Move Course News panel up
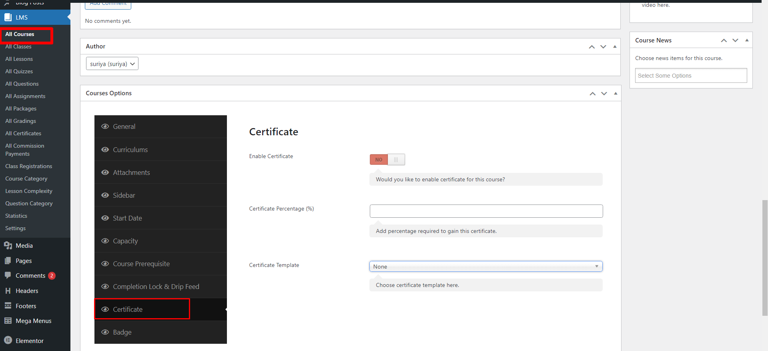768x351 pixels. point(724,40)
